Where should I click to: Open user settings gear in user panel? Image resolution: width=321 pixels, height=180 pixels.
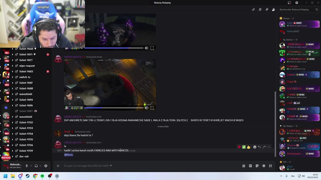click(46, 166)
